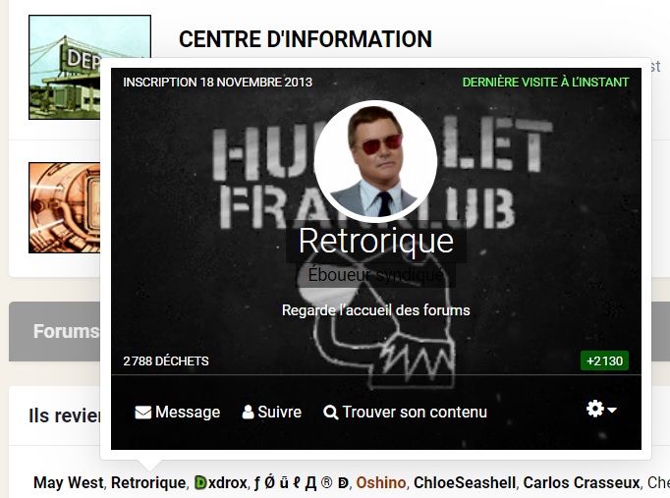The height and width of the screenshot is (498, 670).
Task: Click Retrorique's round profile avatar
Action: tap(375, 161)
